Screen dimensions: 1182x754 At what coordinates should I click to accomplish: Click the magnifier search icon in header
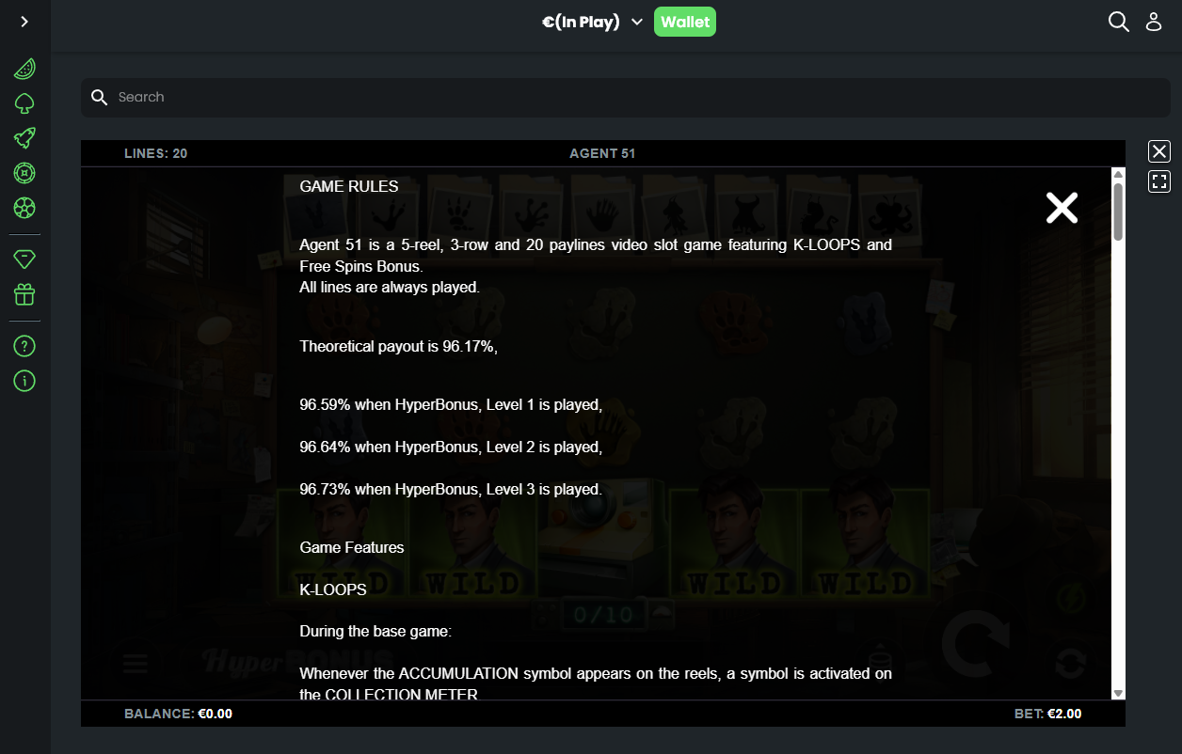coord(1118,22)
